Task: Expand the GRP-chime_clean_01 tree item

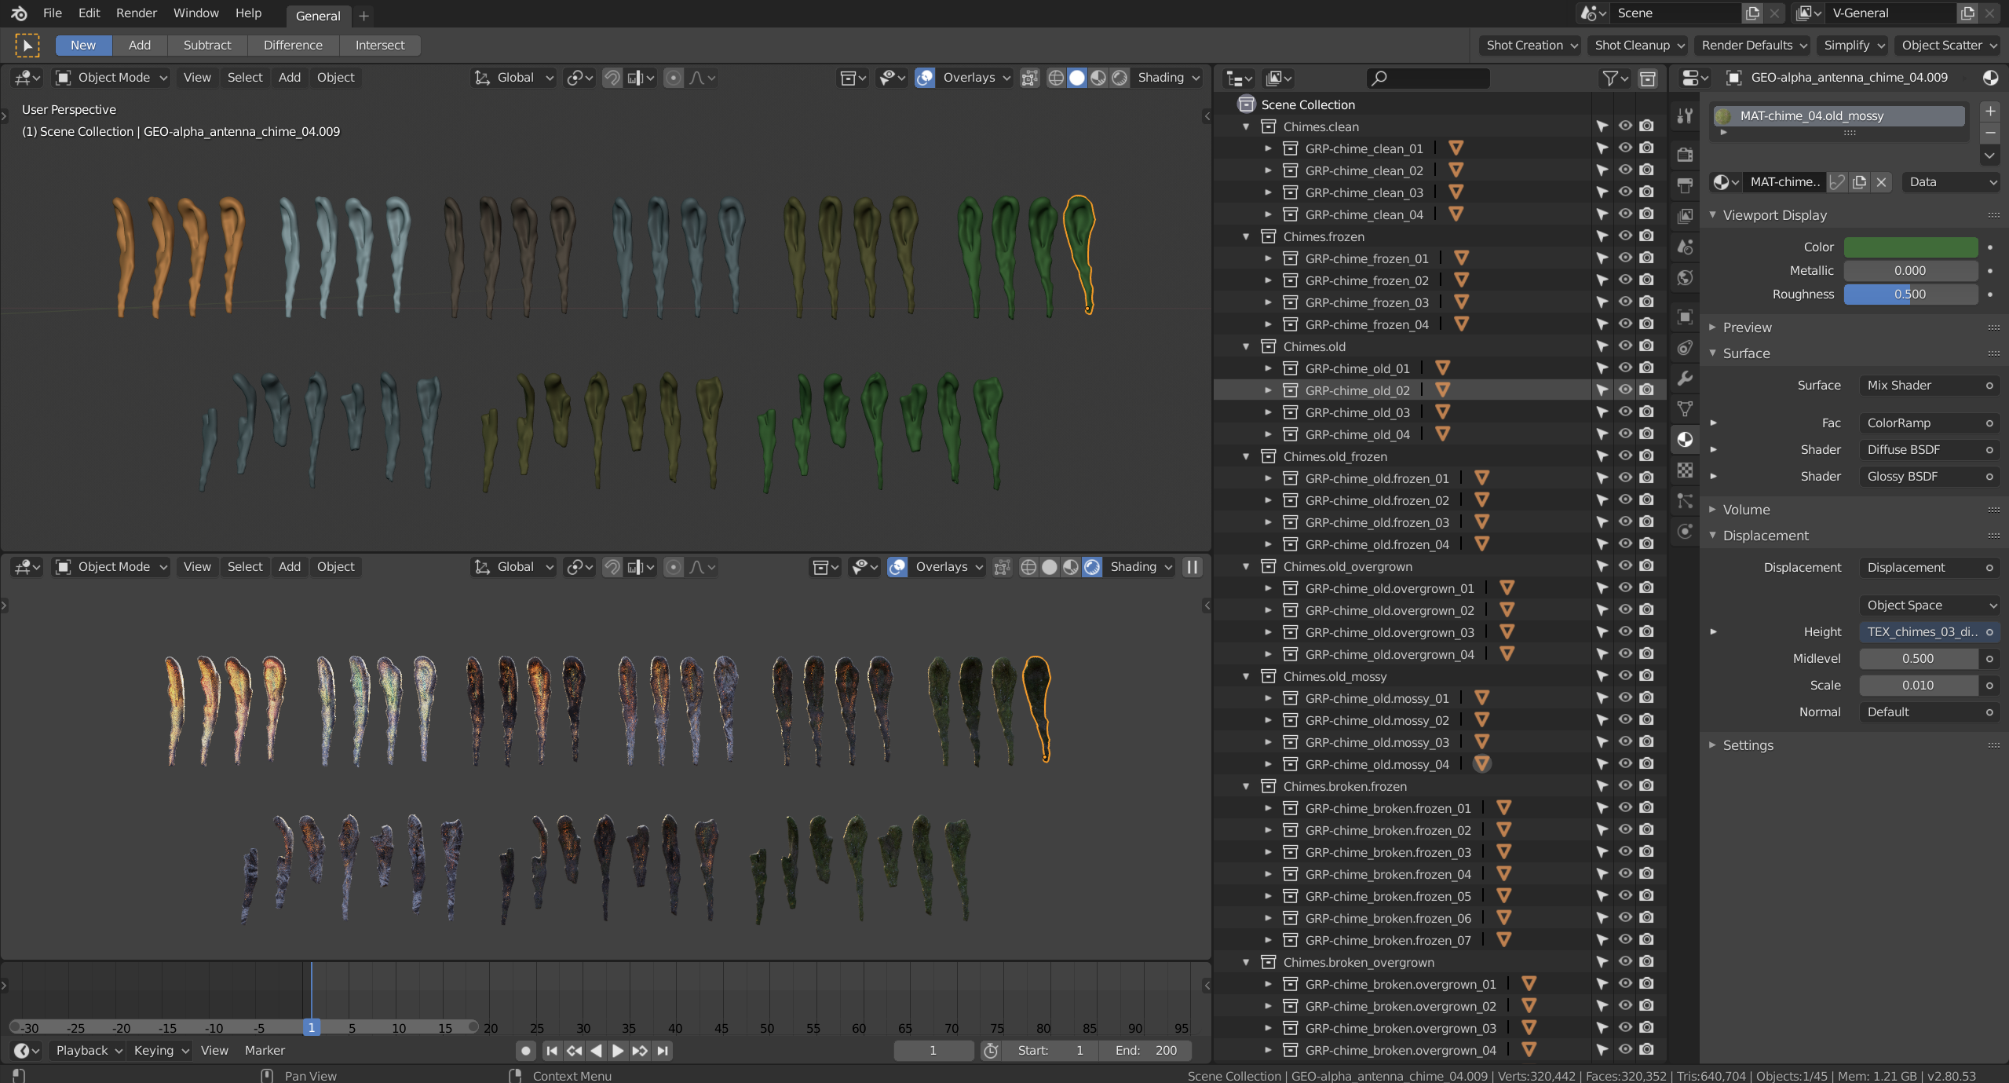Action: coord(1269,148)
